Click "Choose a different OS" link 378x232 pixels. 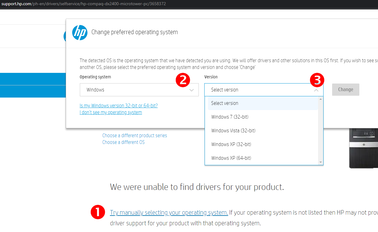(x=124, y=142)
